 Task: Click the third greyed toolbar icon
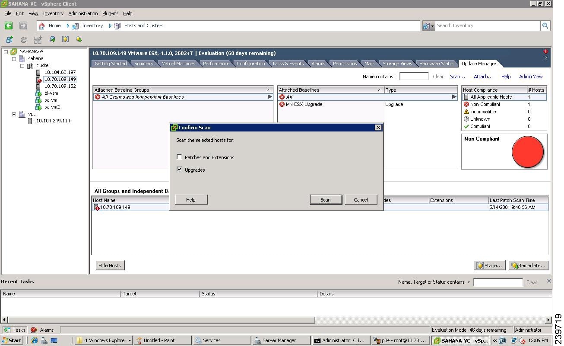tap(38, 39)
